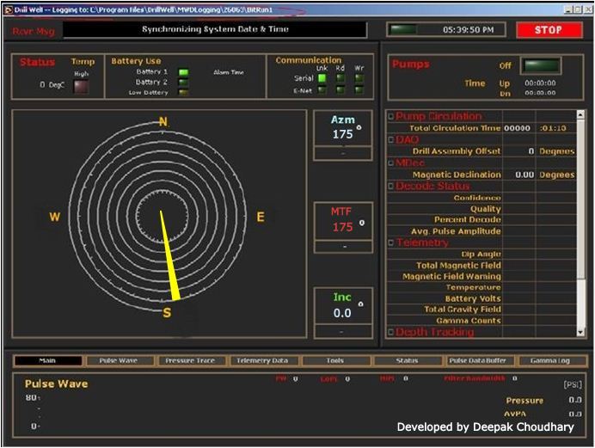Image resolution: width=595 pixels, height=448 pixels.
Task: Collapse the DAO section
Action: [391, 140]
